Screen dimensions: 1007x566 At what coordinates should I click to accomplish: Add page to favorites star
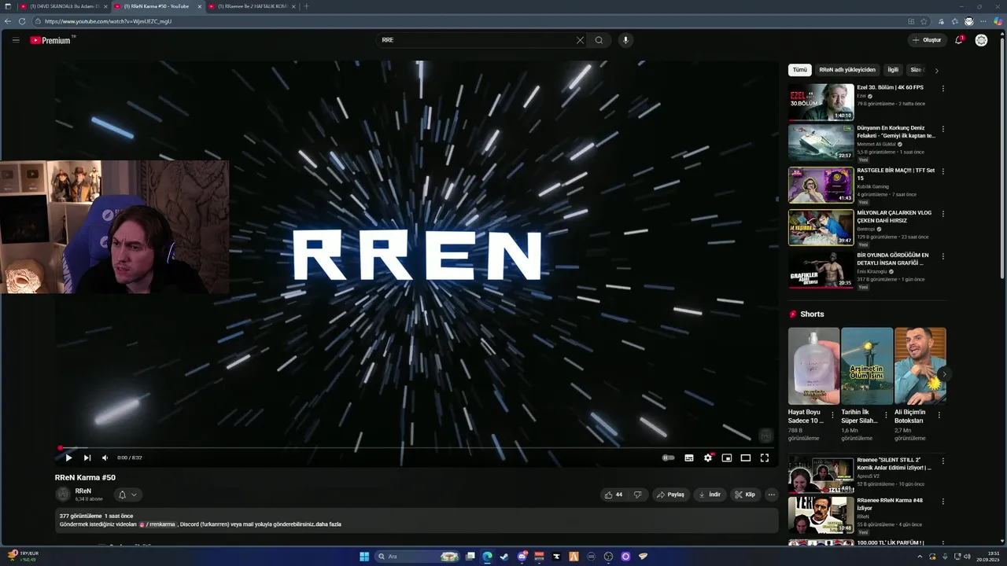(x=924, y=21)
